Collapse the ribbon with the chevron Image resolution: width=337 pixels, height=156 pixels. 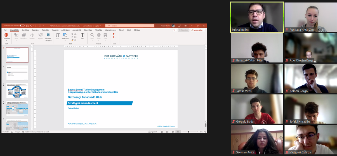pyautogui.click(x=205, y=44)
